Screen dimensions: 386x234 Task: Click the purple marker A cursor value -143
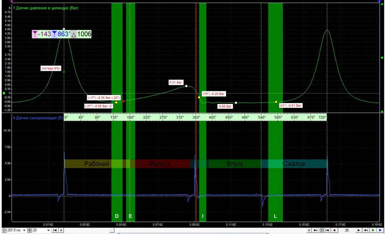click(x=42, y=34)
